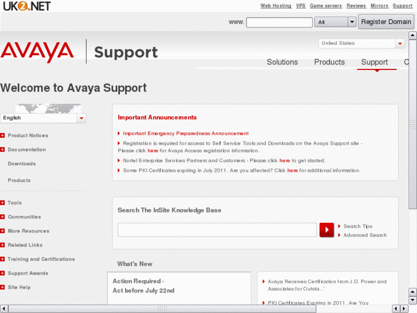Open the Reviews link

pyautogui.click(x=356, y=6)
